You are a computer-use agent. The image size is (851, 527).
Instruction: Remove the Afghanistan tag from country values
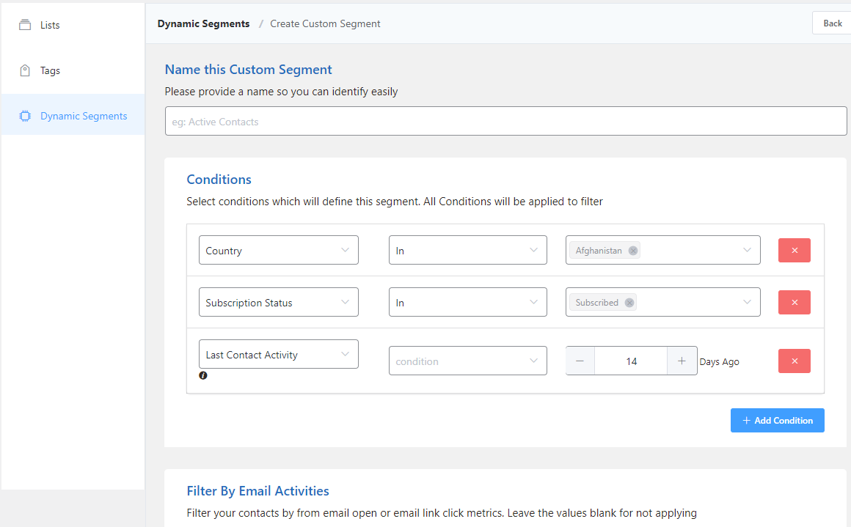click(x=633, y=251)
